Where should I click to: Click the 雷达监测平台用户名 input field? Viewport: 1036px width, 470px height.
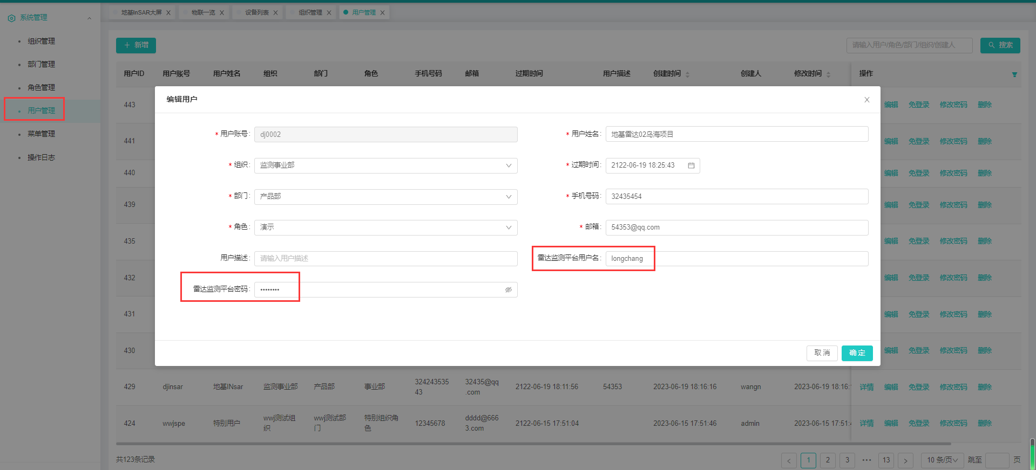[736, 259]
